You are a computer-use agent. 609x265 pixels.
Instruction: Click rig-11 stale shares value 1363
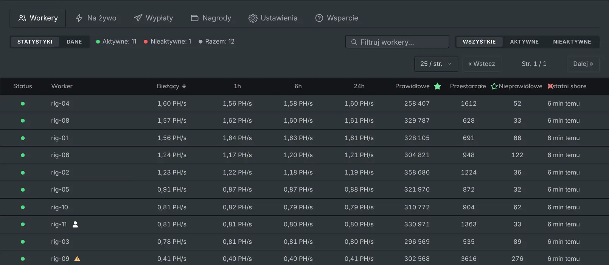[x=469, y=224]
